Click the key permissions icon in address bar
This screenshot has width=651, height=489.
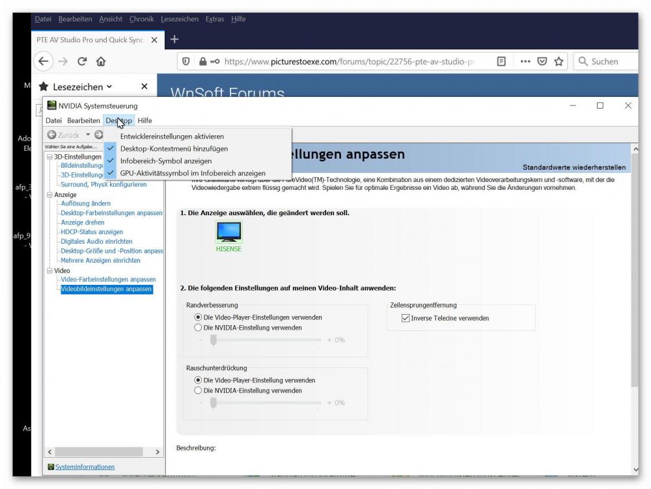(215, 61)
